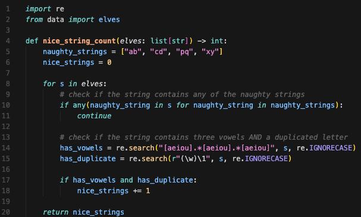Image resolution: width=361 pixels, height=217 pixels.
Task: Click list[str] type annotation
Action: coord(169,41)
